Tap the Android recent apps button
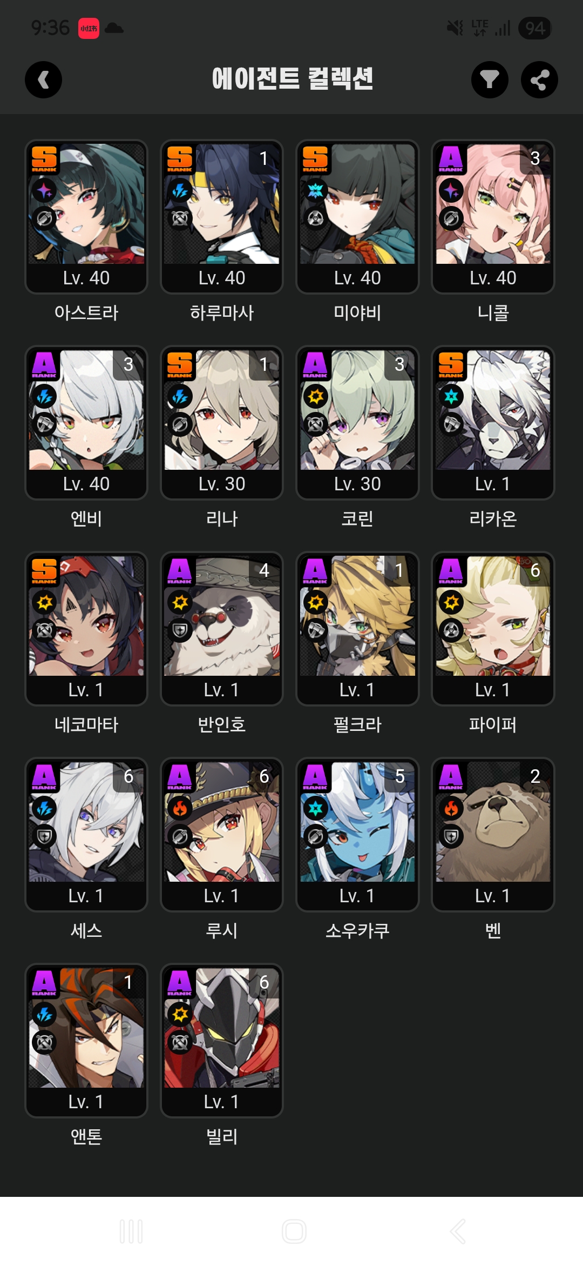The image size is (583, 1265). click(x=131, y=1231)
